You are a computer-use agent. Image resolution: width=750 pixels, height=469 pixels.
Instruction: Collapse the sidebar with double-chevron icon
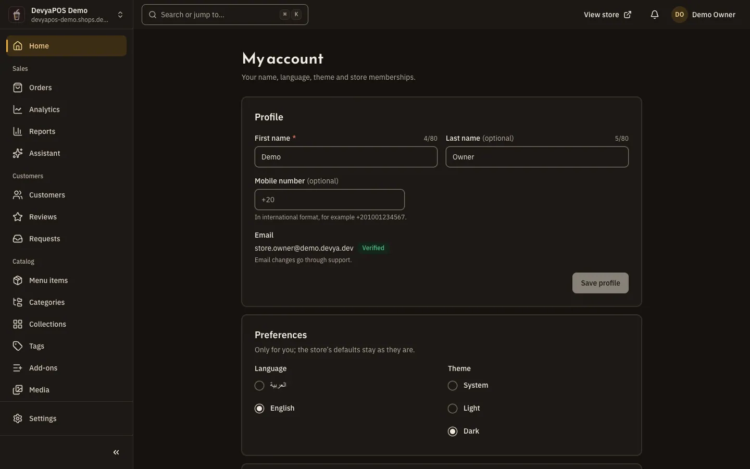click(x=116, y=452)
